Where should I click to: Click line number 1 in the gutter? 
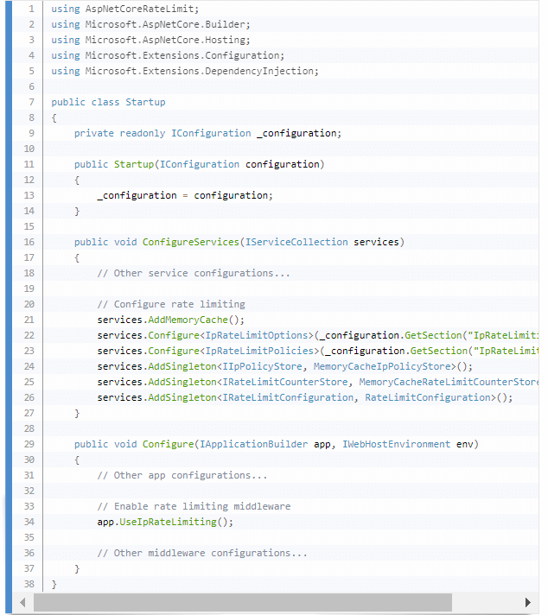coord(30,9)
